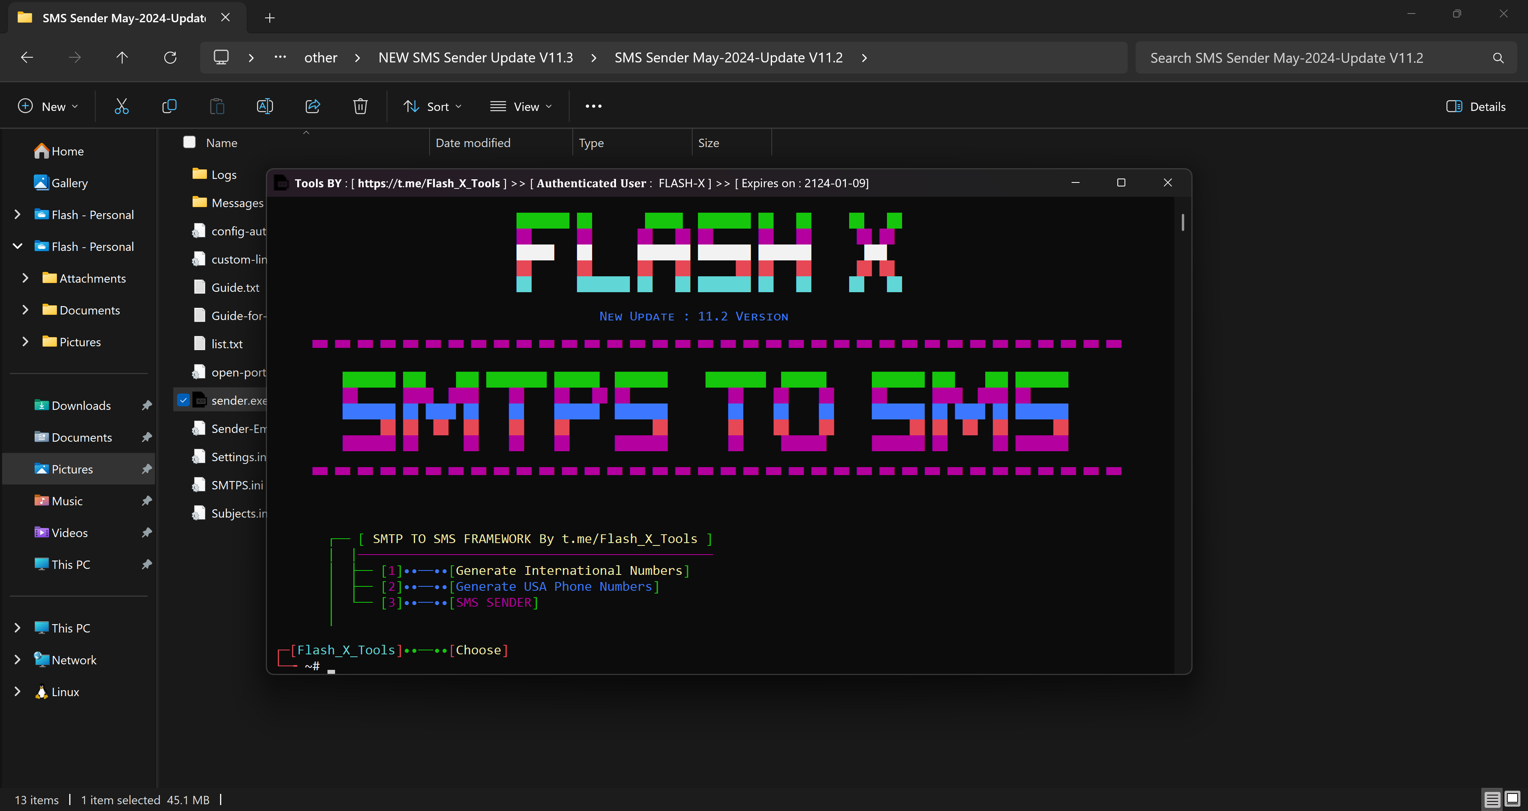Image resolution: width=1528 pixels, height=811 pixels.
Task: Click the Cut scissors icon
Action: (122, 107)
